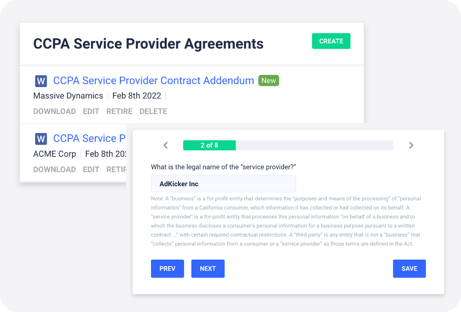
Task: Advance using the right chevron arrow
Action: (411, 146)
